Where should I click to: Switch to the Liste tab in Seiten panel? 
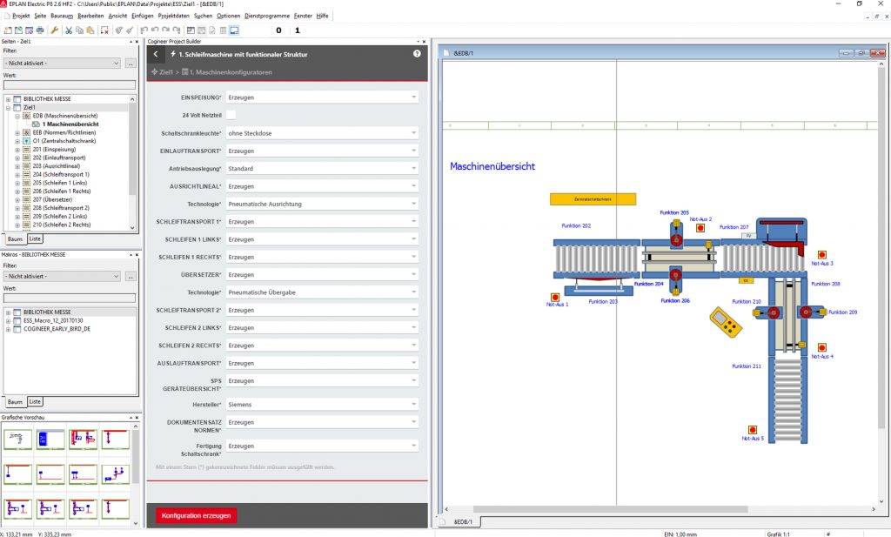pos(35,238)
